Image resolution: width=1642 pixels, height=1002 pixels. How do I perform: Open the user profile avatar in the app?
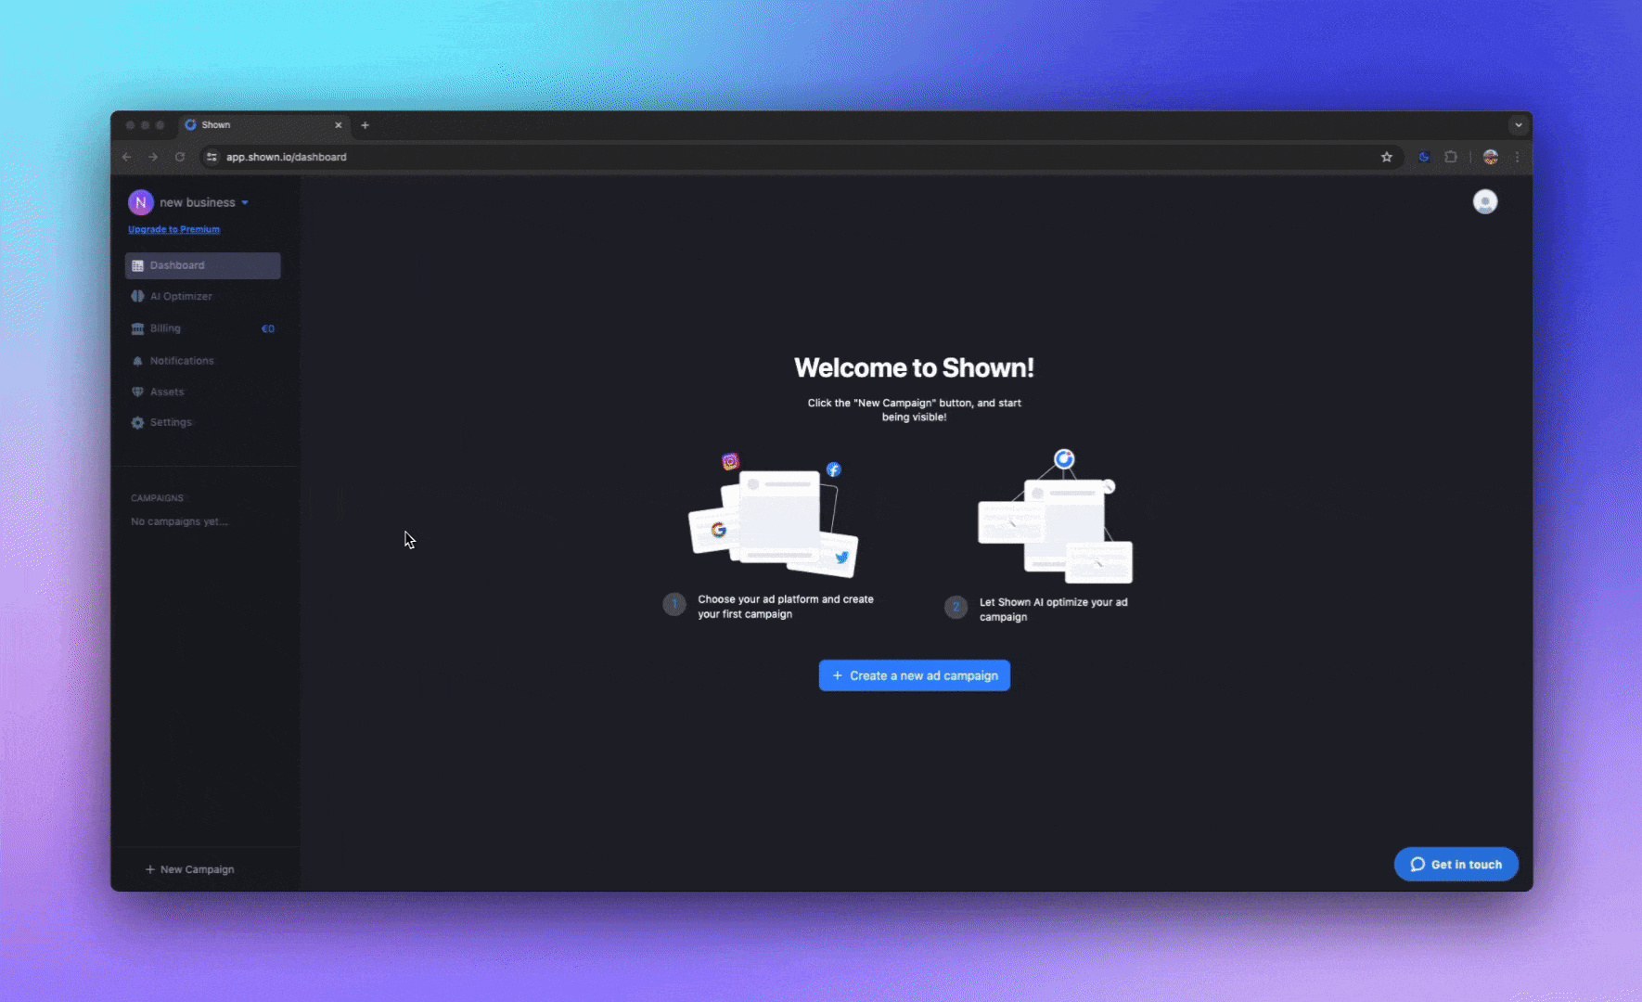point(1485,201)
